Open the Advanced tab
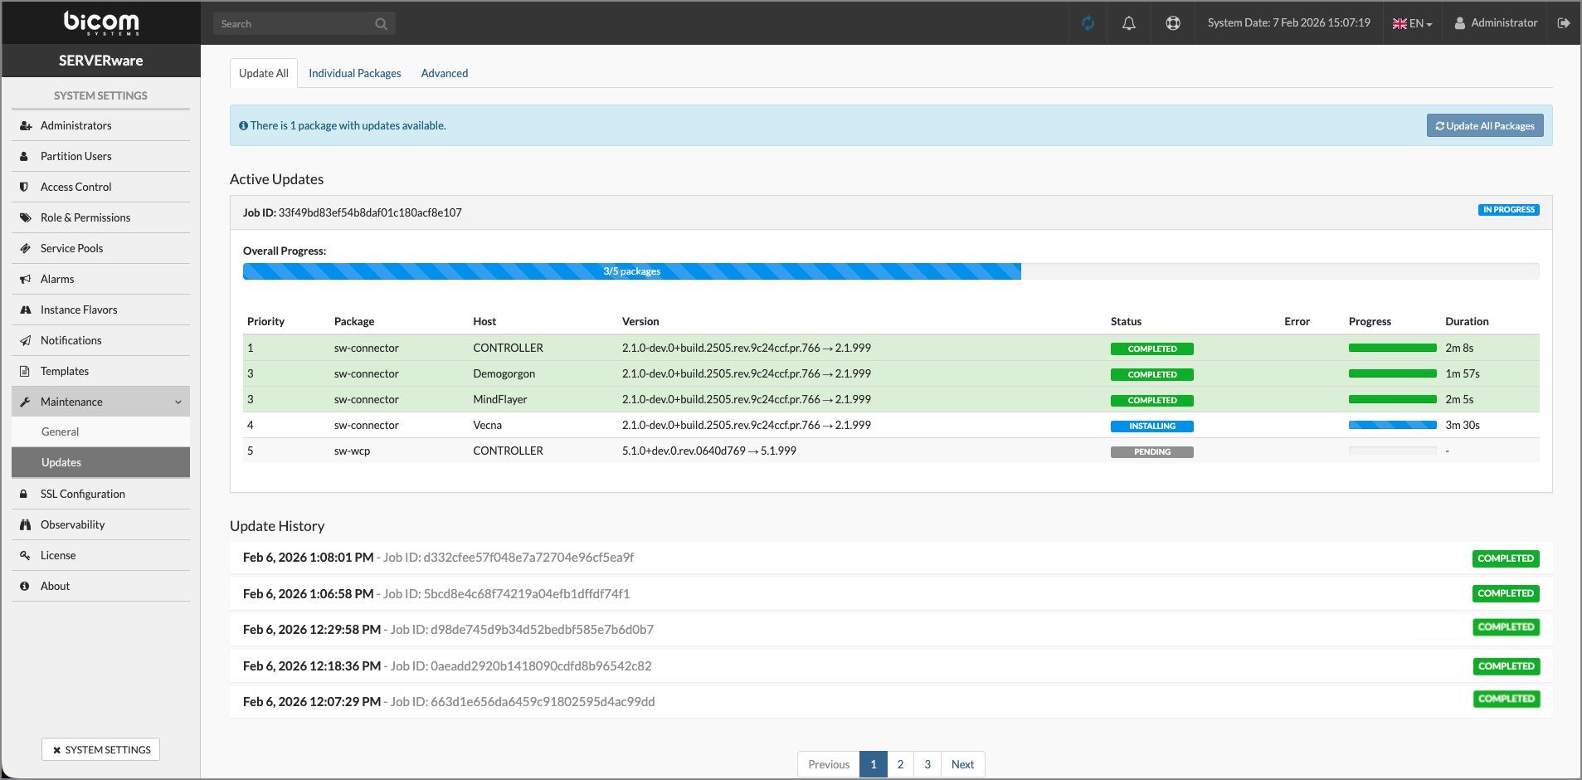Screen dimensions: 1582x780 click(x=445, y=73)
